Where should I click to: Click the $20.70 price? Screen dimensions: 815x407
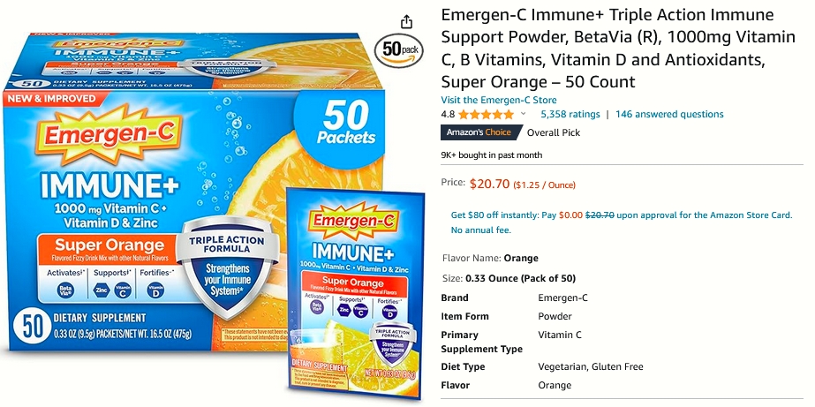click(490, 184)
